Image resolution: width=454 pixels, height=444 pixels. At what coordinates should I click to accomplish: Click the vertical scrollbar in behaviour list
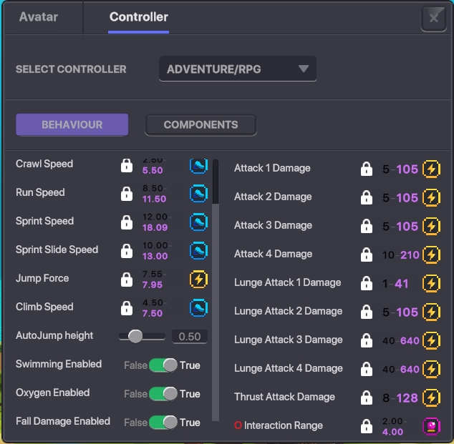216,182
